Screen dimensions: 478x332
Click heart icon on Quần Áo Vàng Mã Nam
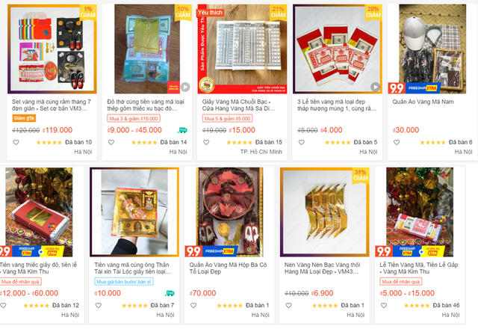(397, 142)
